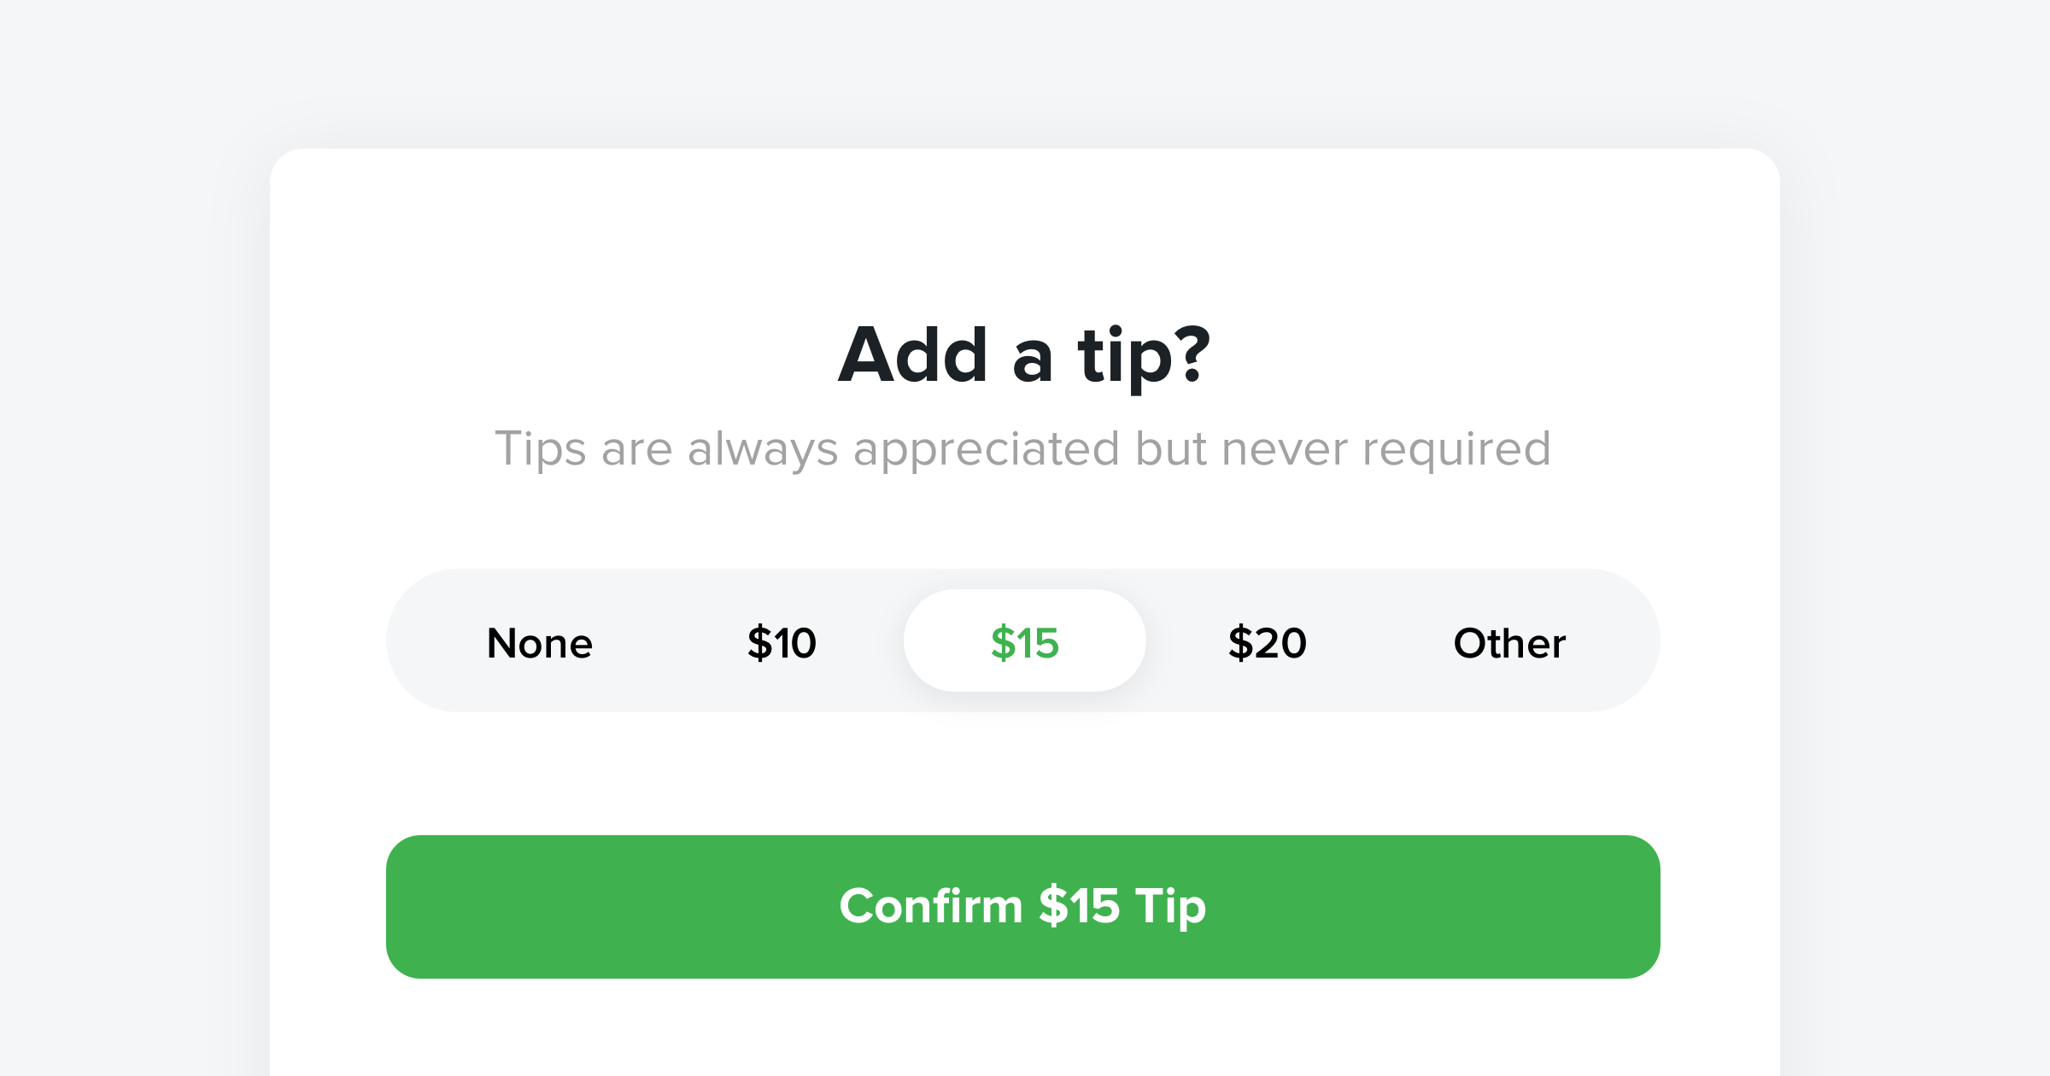Click the Confirm $15 Tip button

(1023, 907)
